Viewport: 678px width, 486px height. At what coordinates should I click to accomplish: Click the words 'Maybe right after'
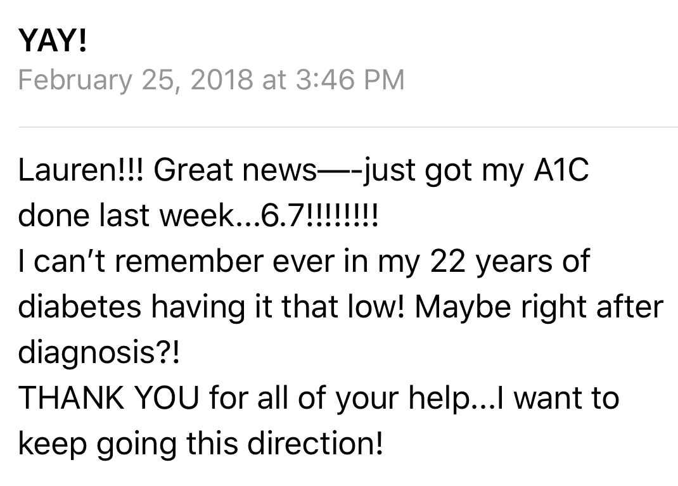coord(539,307)
